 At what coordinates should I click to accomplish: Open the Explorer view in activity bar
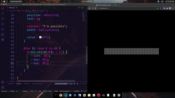coord(2,8)
